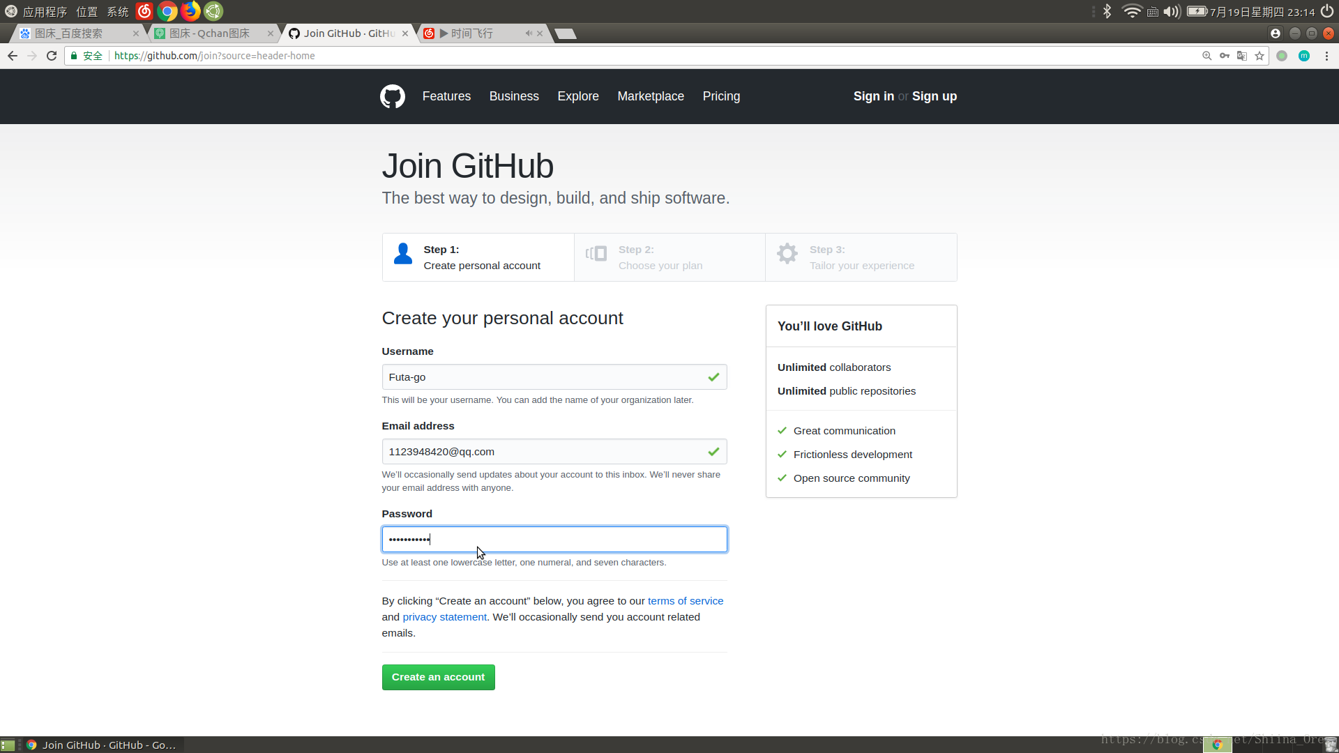Viewport: 1339px width, 753px height.
Task: Click Create an account button
Action: click(x=438, y=677)
